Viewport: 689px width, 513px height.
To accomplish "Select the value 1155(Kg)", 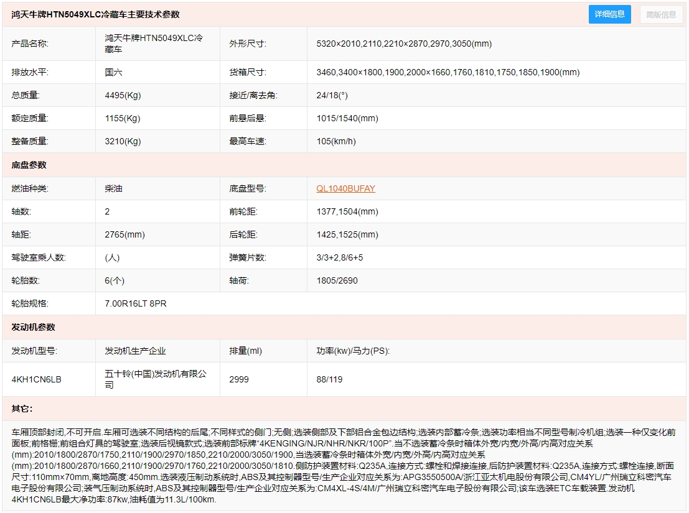I will (123, 119).
